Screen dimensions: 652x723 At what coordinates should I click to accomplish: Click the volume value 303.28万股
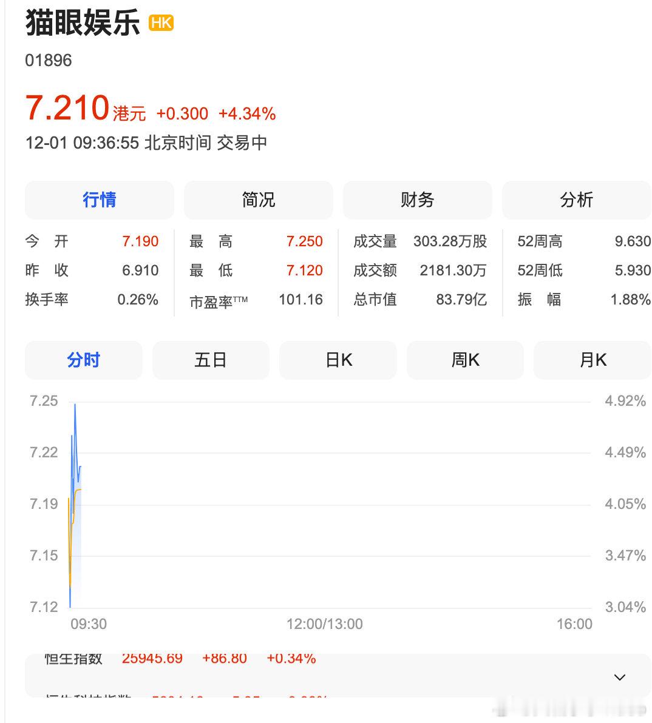click(x=450, y=241)
